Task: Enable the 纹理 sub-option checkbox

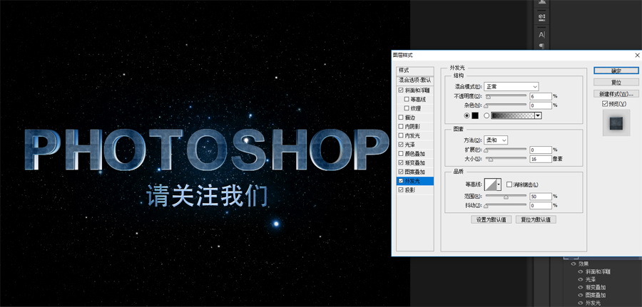Action: pyautogui.click(x=407, y=108)
